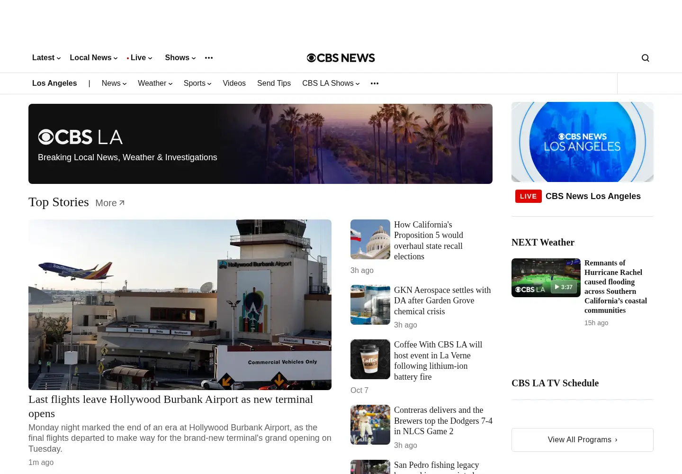Screen dimensions: 682x474
Task: Open the San Pedro fishing legacy story
Action: tap(437, 467)
